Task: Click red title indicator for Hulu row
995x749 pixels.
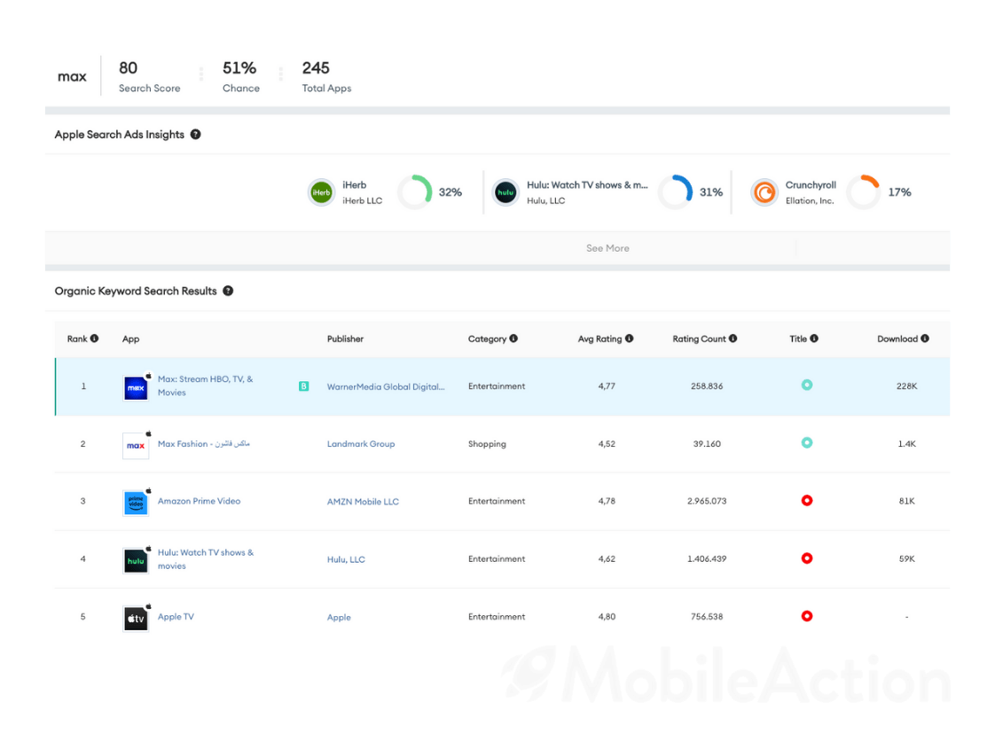Action: 806,558
